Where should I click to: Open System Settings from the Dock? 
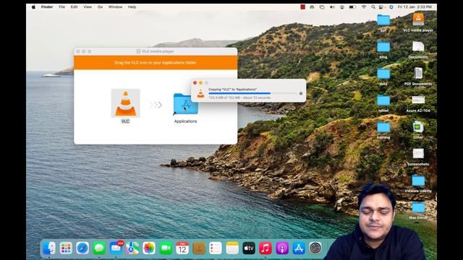315,248
